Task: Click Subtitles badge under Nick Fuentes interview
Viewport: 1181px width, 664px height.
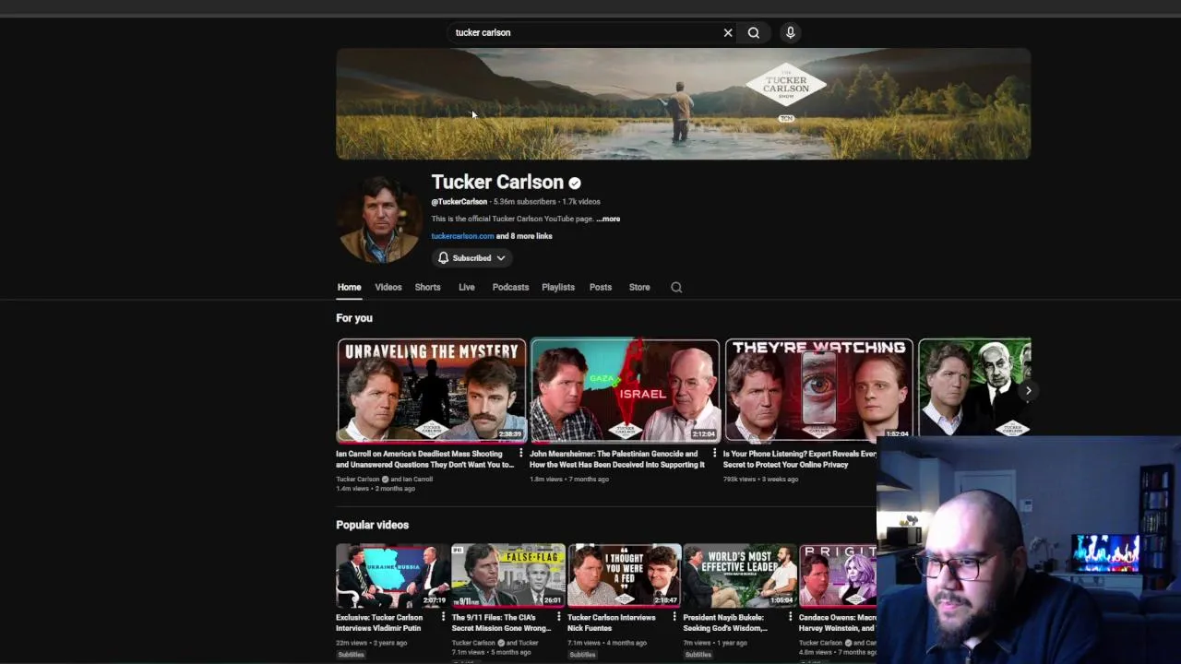Action: click(x=582, y=655)
